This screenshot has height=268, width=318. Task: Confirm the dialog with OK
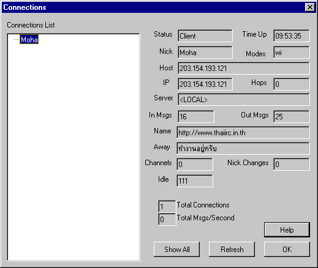[287, 249]
